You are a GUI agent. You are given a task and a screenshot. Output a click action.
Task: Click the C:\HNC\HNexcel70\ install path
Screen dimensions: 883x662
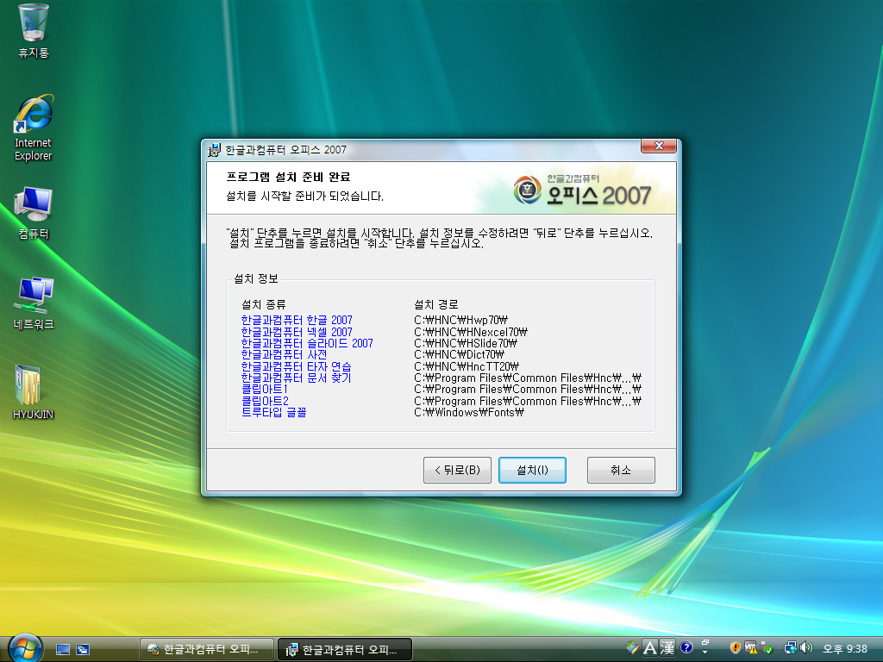[471, 332]
